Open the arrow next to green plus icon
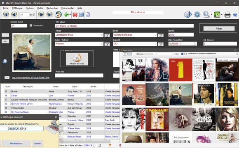This screenshot has height=148, width=239. (70, 15)
